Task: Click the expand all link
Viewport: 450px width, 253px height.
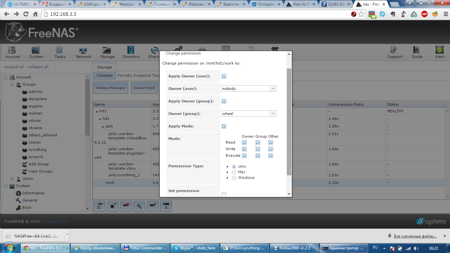Action: coord(14,67)
